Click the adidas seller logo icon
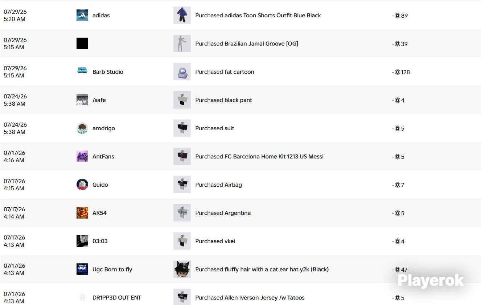Screen dimensions: 481x305 point(82,15)
